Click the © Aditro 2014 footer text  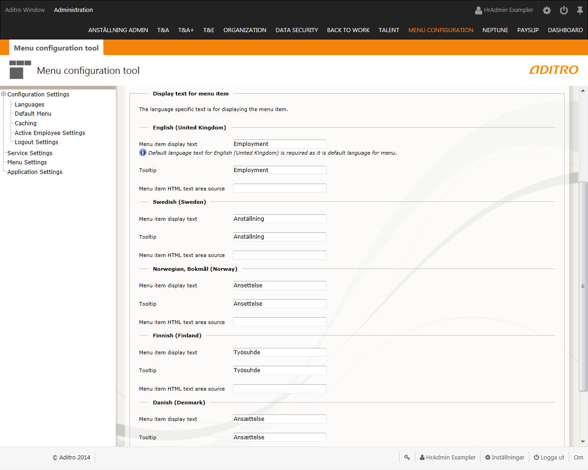[x=71, y=458]
